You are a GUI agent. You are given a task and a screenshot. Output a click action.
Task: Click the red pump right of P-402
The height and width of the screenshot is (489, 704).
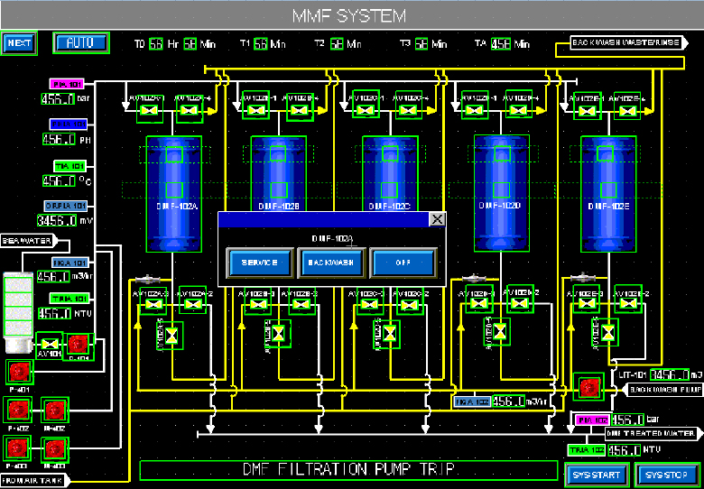[54, 411]
